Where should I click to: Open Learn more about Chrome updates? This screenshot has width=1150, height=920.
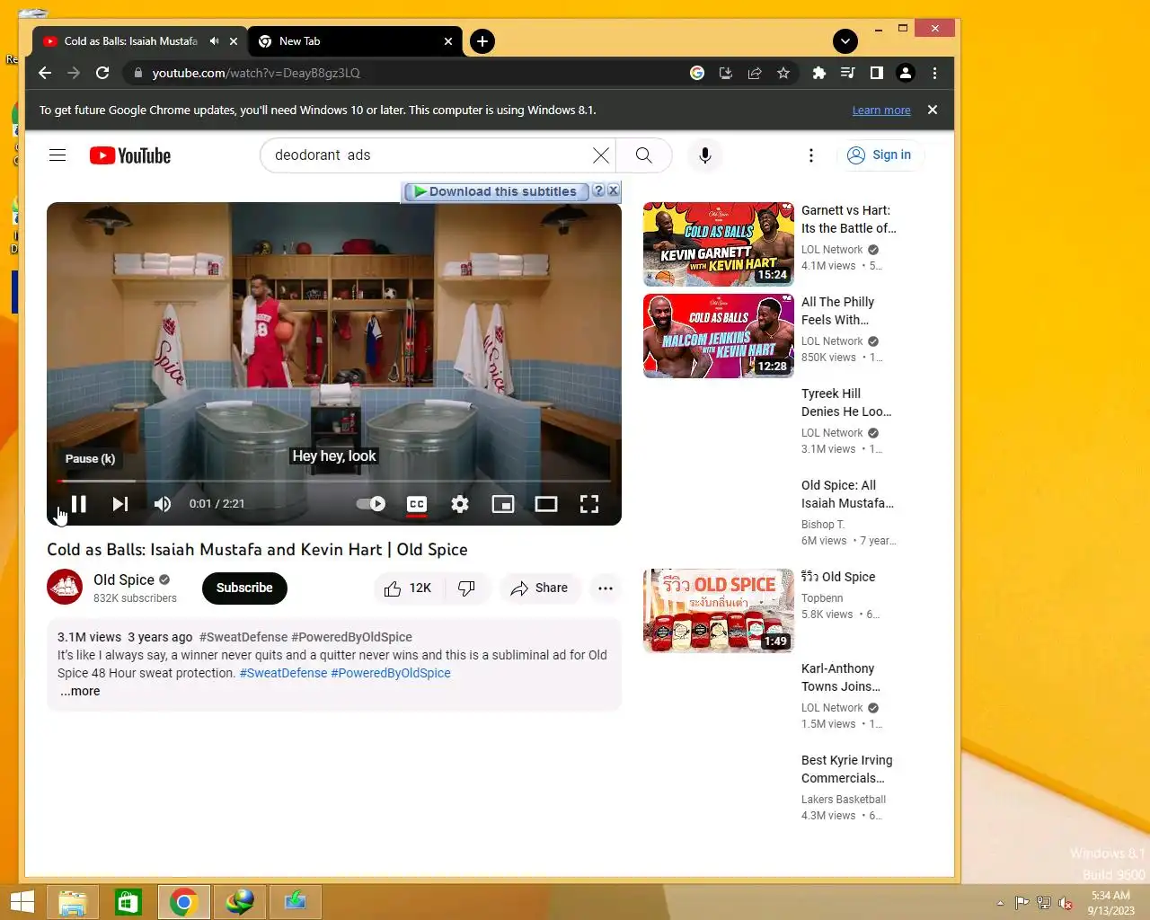(881, 111)
